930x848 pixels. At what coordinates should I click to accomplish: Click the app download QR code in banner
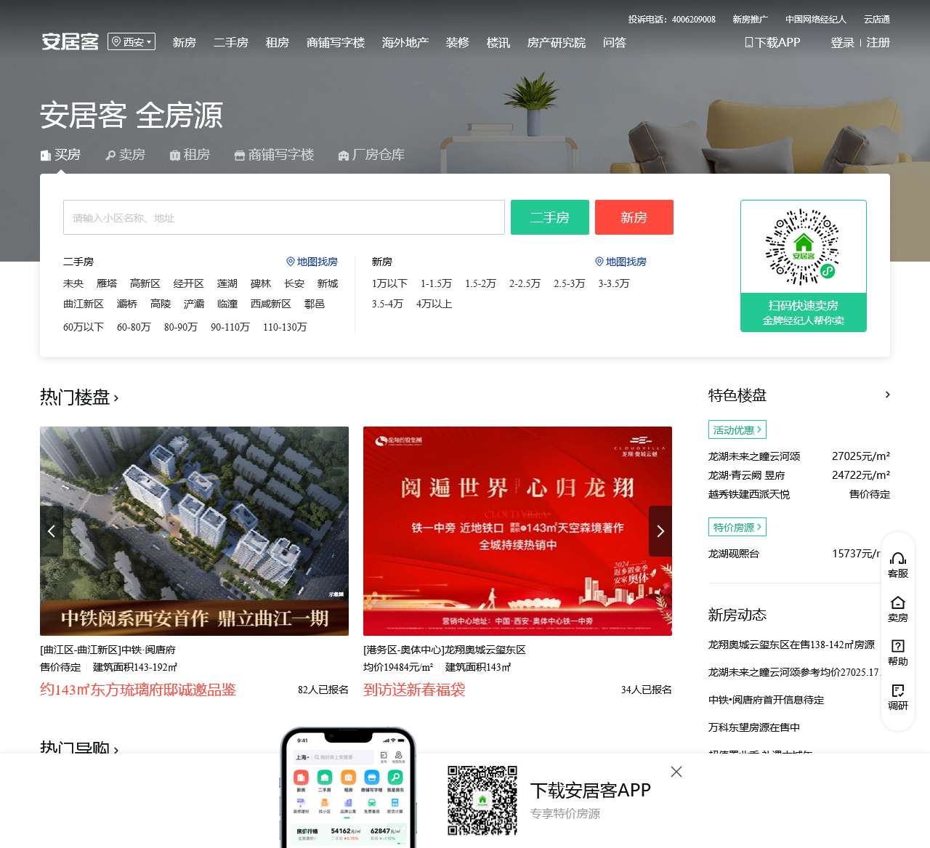pos(482,800)
